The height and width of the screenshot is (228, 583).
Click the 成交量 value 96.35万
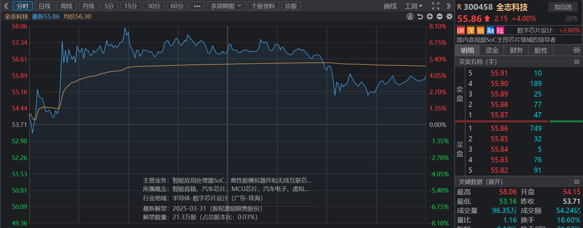504,211
